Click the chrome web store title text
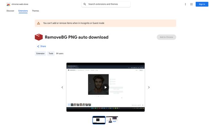The width and height of the screenshot is (209, 133). tap(20, 4)
